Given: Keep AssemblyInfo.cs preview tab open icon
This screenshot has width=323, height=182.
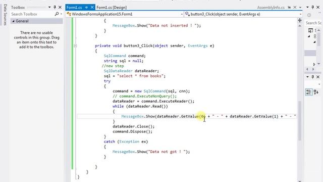Looking at the screenshot, I should [289, 8].
